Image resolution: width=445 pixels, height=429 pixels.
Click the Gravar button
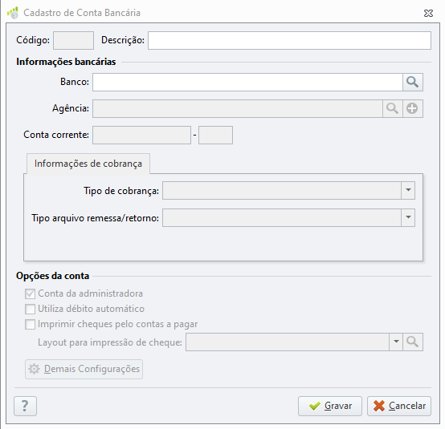coord(330,406)
